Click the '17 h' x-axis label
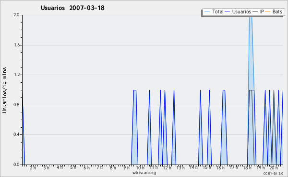Viewport: 288px width, 177px height. 234,167
